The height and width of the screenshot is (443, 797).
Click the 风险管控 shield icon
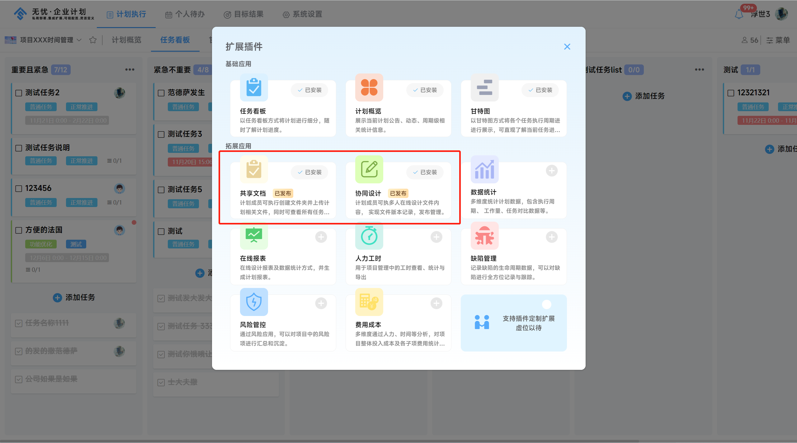[254, 302]
